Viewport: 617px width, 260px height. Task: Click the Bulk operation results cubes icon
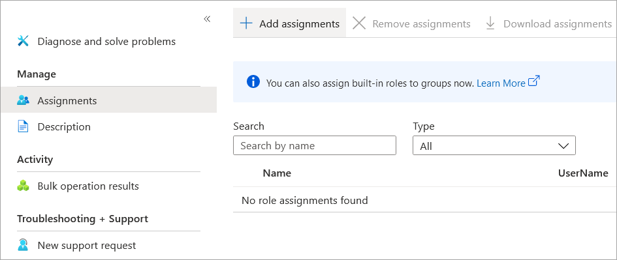point(24,186)
